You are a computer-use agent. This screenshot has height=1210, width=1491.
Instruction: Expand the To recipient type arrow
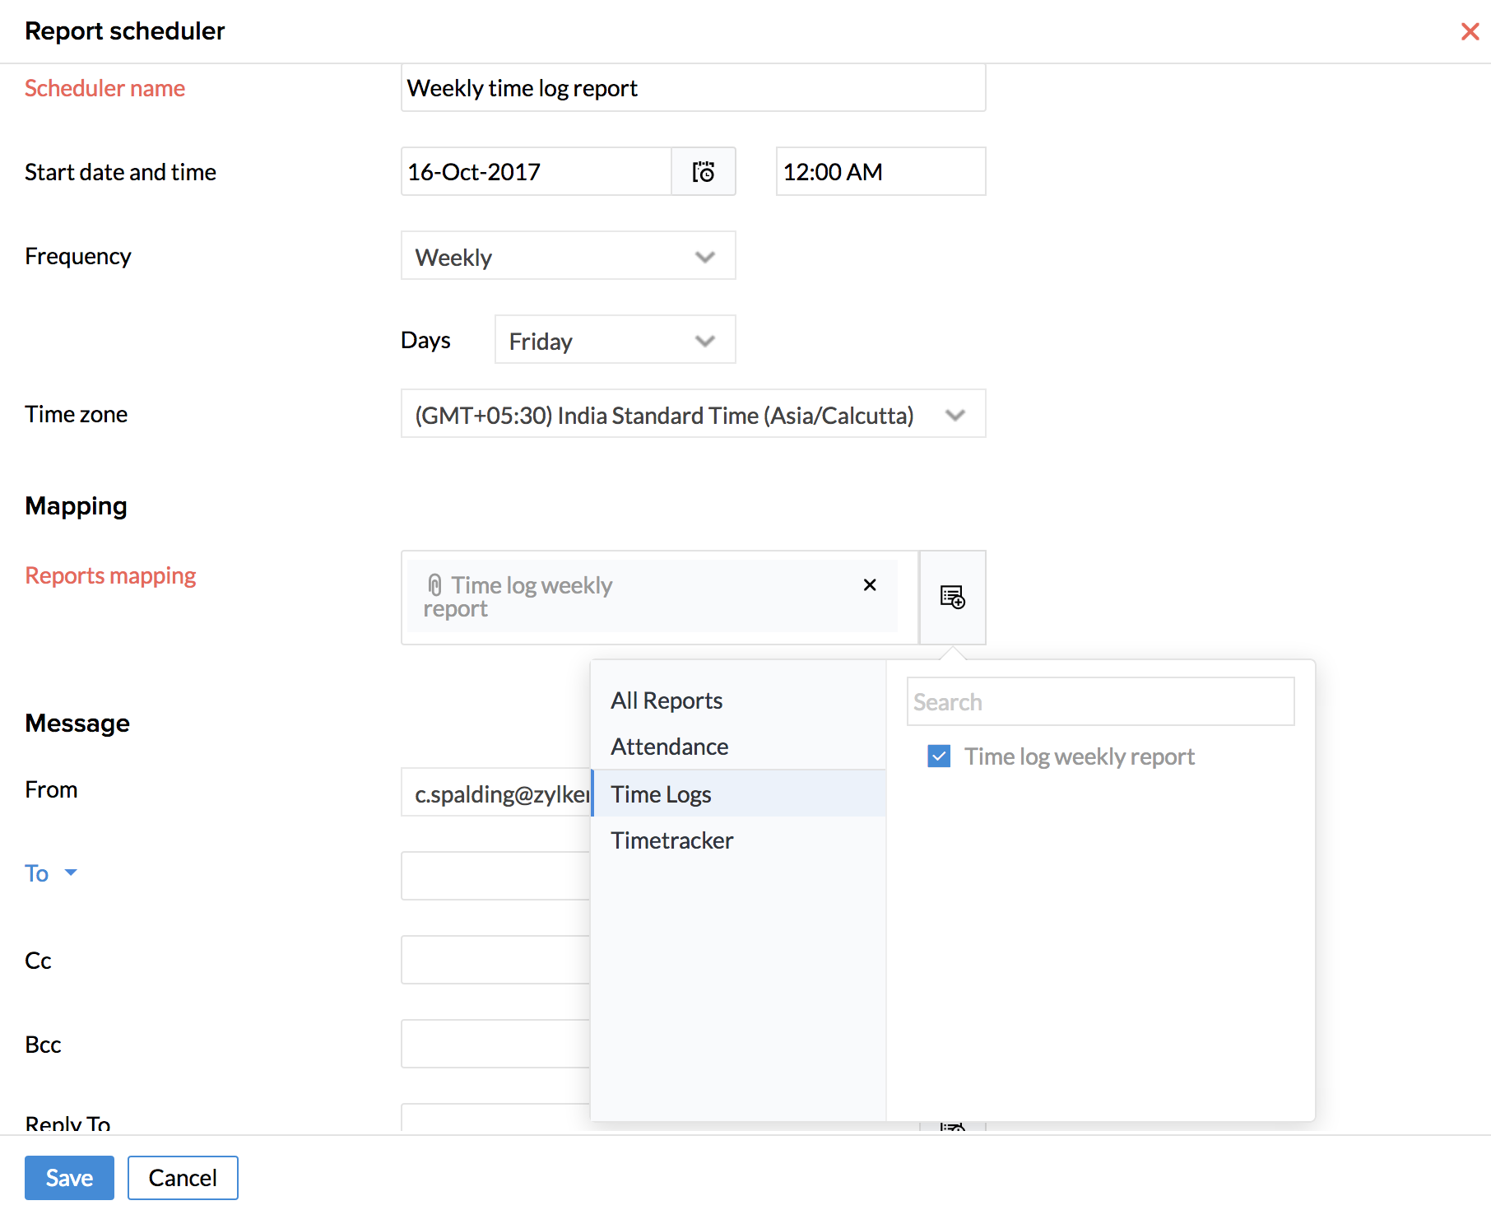click(71, 873)
